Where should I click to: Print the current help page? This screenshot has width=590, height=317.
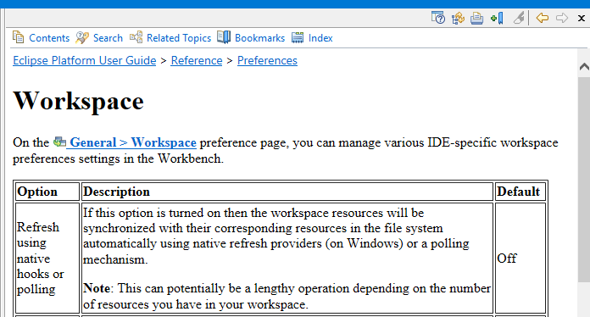point(476,18)
